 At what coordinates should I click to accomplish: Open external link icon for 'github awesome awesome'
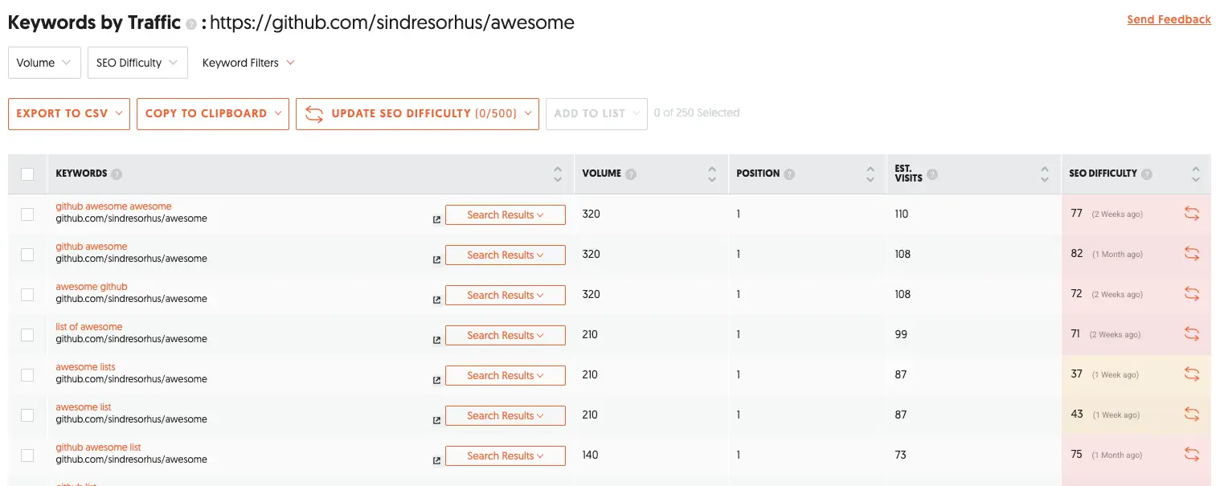click(436, 219)
